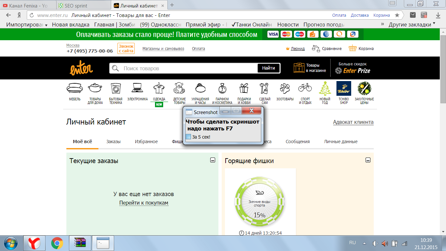446x251 pixels.
Task: Select the Зоотовары paw print icon
Action: pyautogui.click(x=285, y=88)
